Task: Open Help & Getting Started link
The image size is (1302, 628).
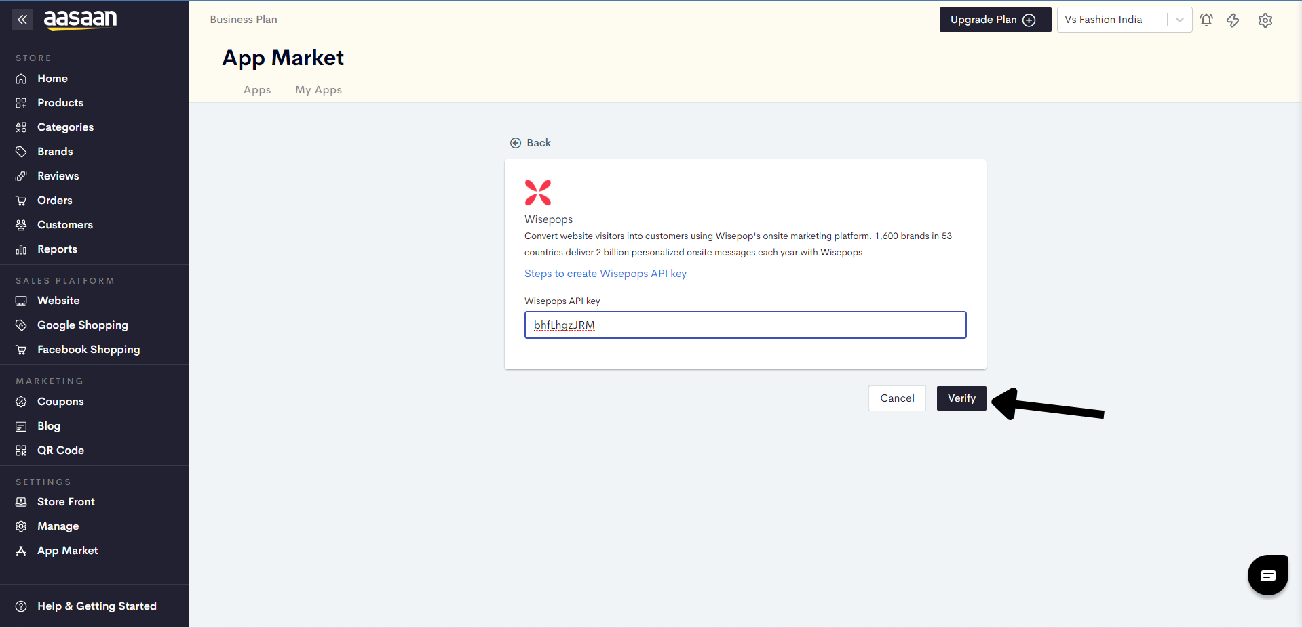Action: click(97, 606)
